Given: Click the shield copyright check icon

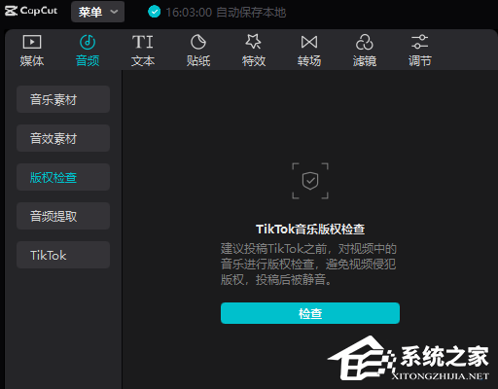Looking at the screenshot, I should click(x=310, y=181).
